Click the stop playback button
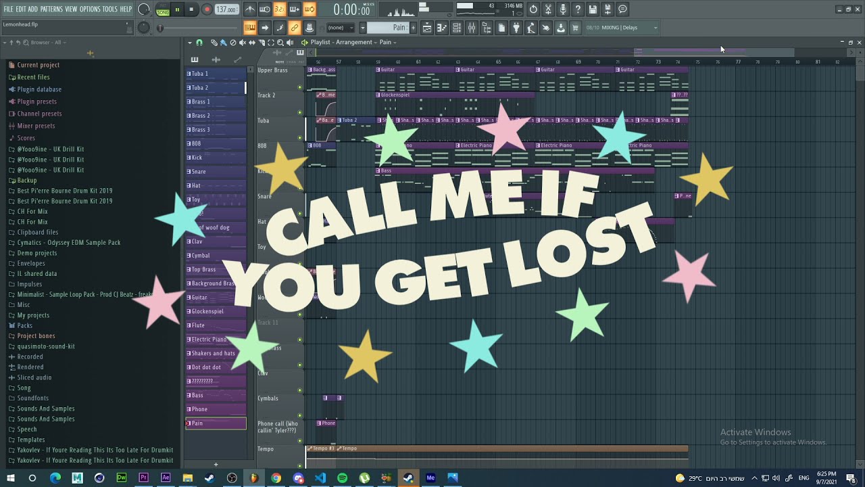Screen dimensions: 865x487 [x=191, y=9]
